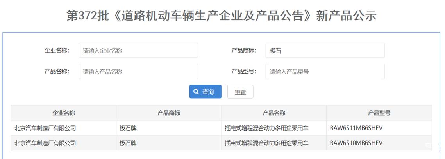The width and height of the screenshot is (445, 159).
Task: Click 北京汽车制造厂有限公司 in BAW6510MB6SHEV row
Action: (x=45, y=143)
